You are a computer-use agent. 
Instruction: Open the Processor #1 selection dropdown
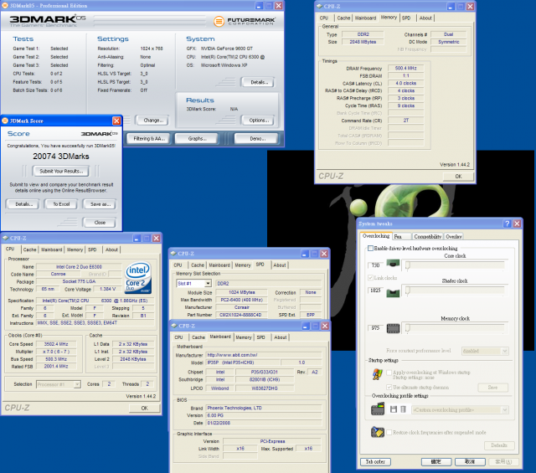(x=77, y=384)
